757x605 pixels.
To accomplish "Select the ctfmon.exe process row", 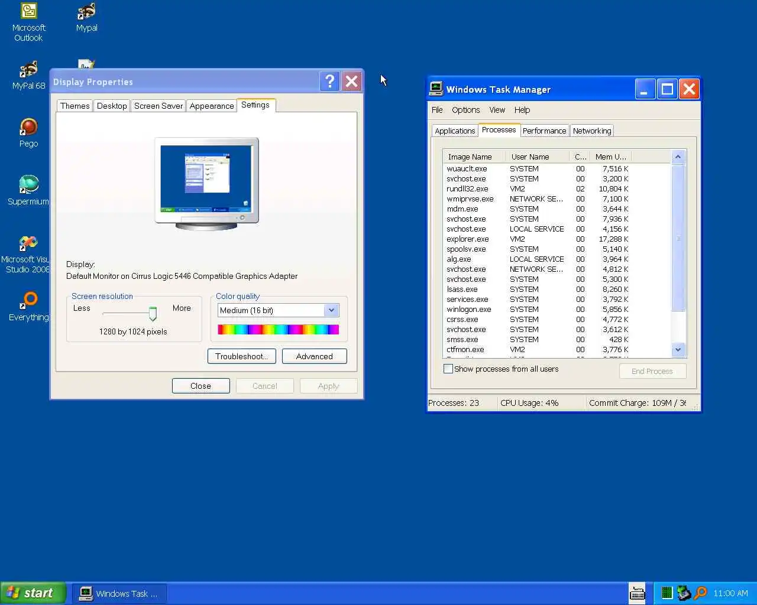I will (x=557, y=350).
